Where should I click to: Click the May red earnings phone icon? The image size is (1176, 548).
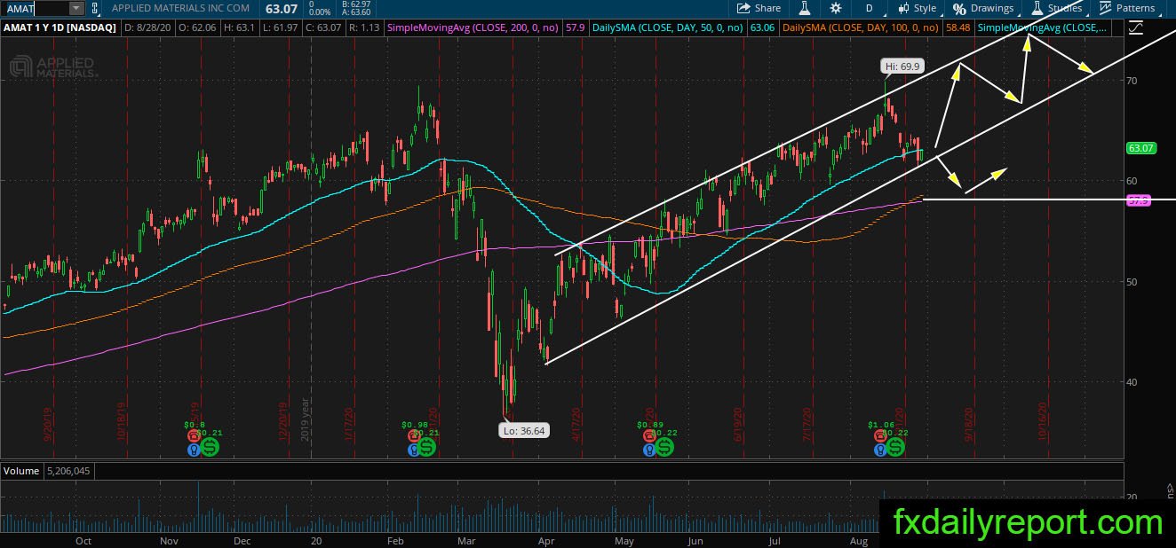650,436
